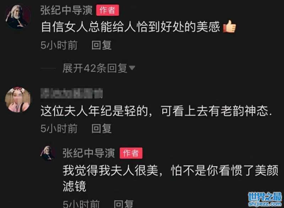Click the red 作者 badge on top comment
The width and height of the screenshot is (284, 208).
(x=108, y=10)
